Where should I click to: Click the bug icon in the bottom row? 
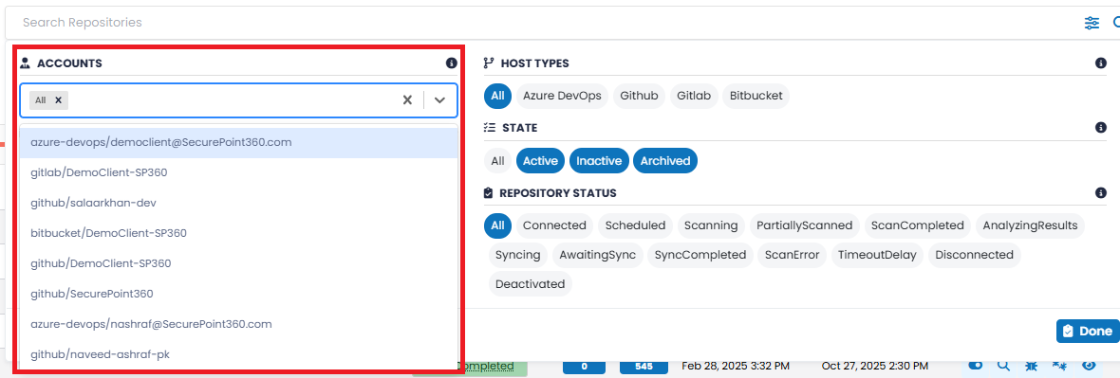tap(1032, 366)
